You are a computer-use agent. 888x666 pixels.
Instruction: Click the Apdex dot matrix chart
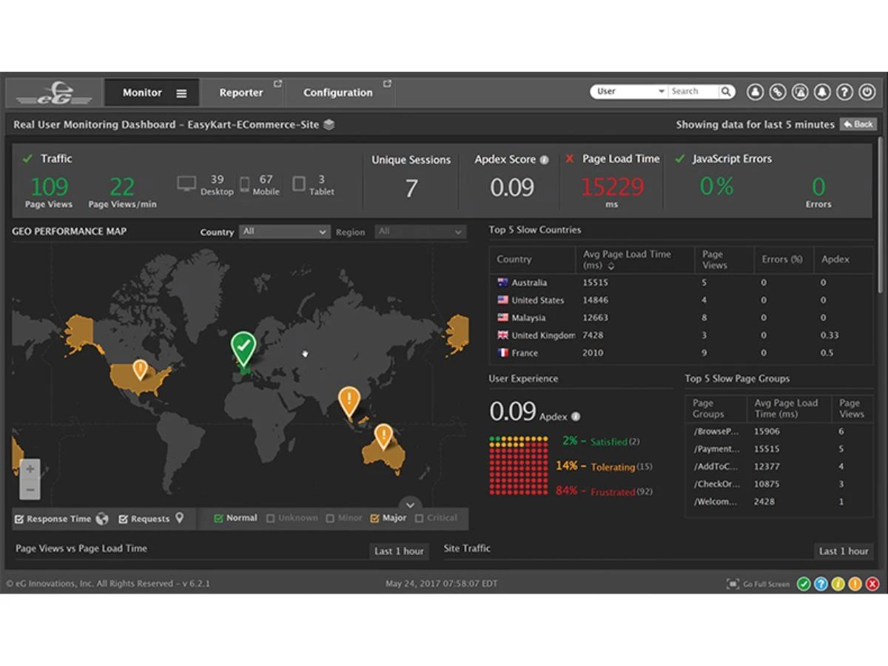coord(519,465)
